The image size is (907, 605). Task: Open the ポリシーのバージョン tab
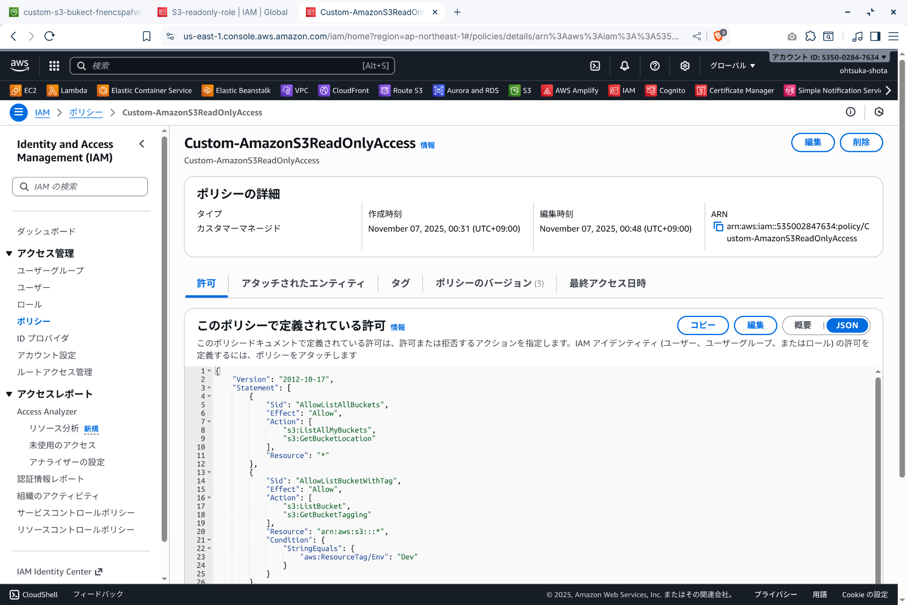click(489, 284)
